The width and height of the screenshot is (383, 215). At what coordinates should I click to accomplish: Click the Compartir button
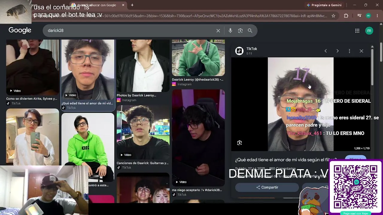[x=267, y=187]
